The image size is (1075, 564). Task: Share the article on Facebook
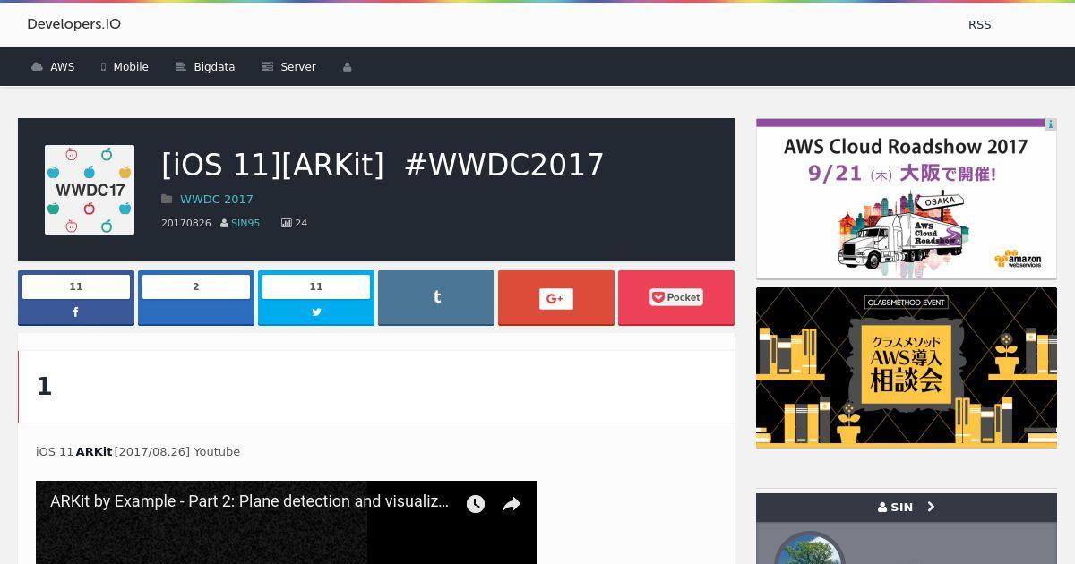click(x=76, y=298)
